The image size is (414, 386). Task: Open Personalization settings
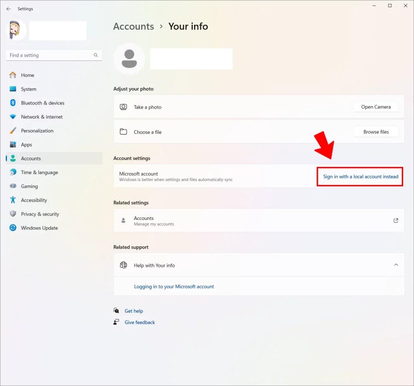pos(54,131)
